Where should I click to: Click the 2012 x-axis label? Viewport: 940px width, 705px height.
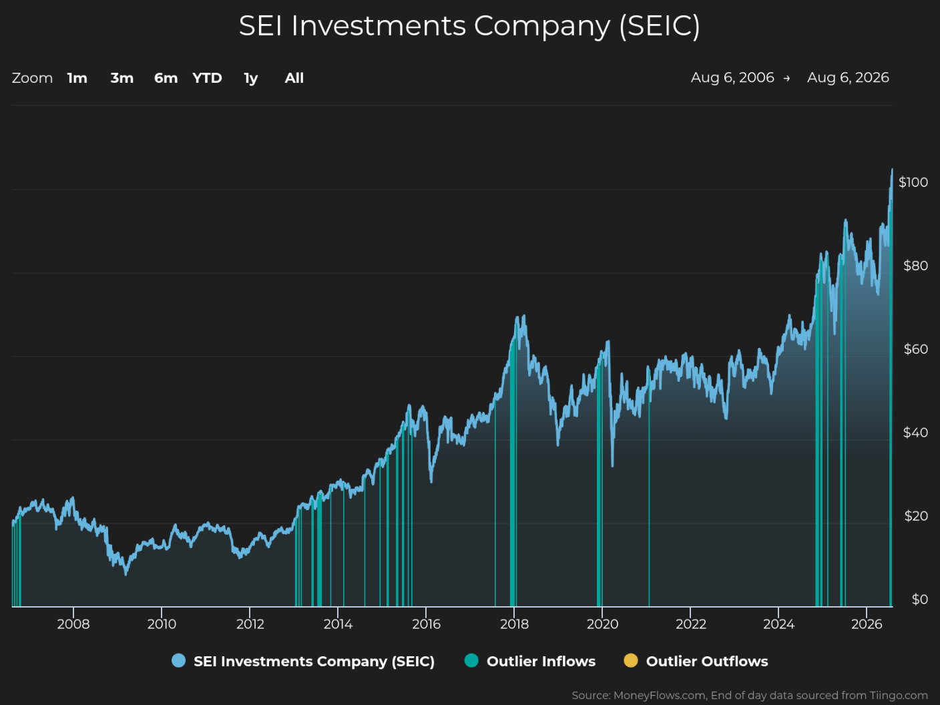coord(250,624)
